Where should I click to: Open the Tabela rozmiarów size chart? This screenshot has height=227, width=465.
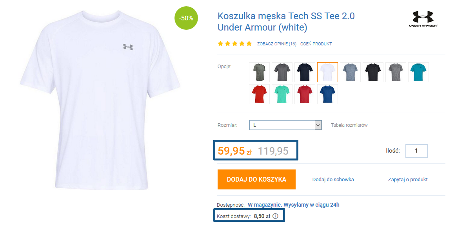[x=349, y=125]
